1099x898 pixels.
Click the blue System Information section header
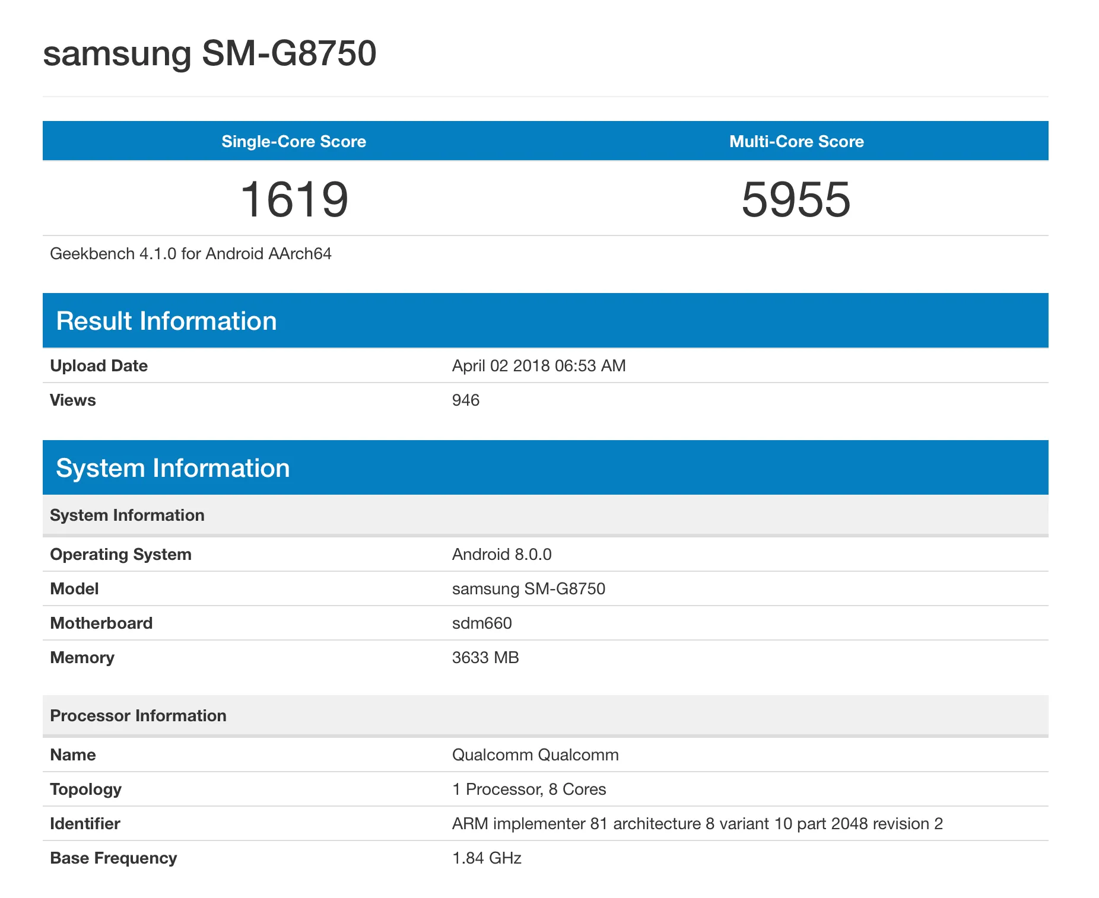(x=545, y=467)
